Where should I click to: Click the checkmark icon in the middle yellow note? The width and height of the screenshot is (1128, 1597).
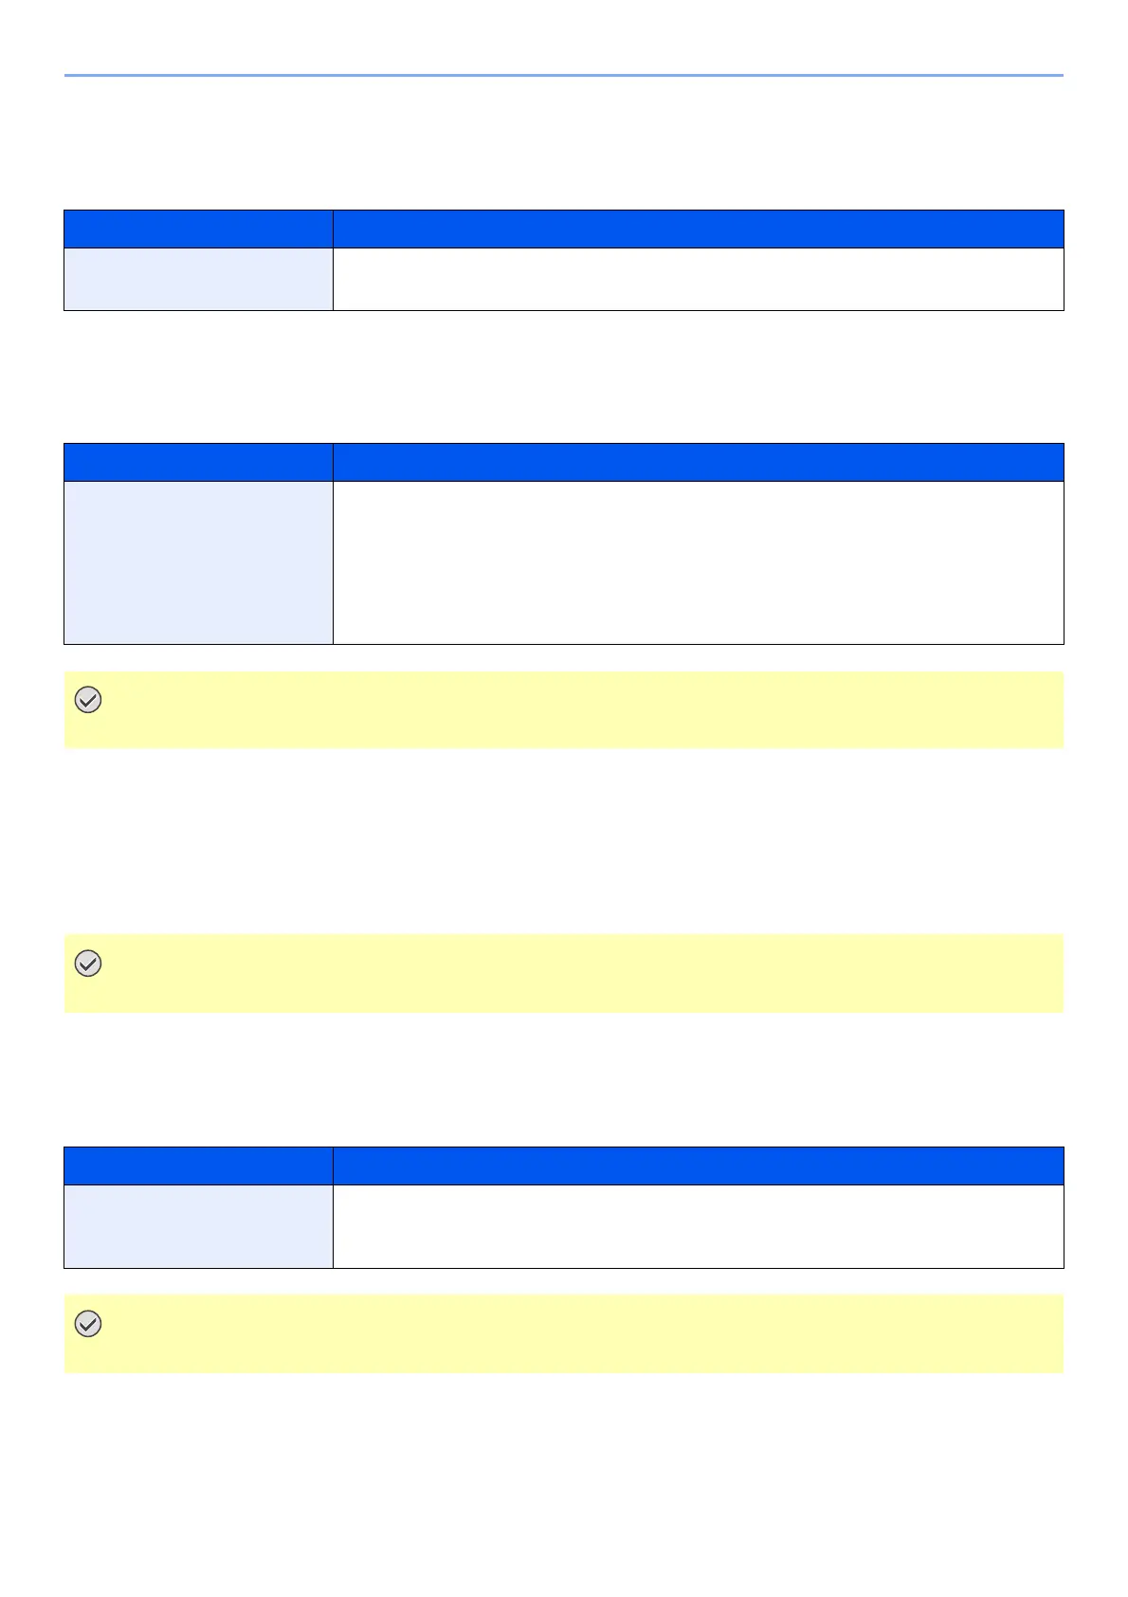88,964
